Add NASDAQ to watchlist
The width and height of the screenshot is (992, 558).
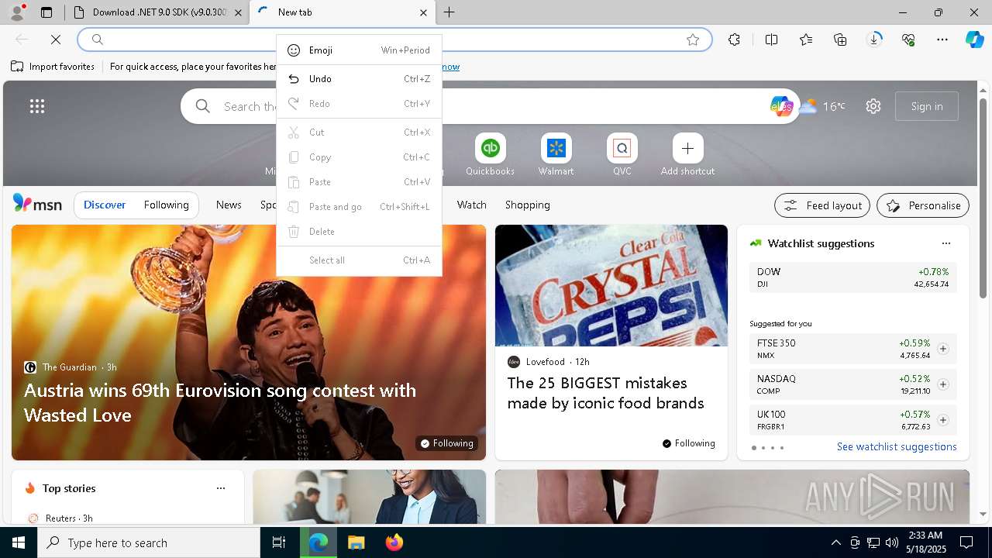pyautogui.click(x=943, y=384)
